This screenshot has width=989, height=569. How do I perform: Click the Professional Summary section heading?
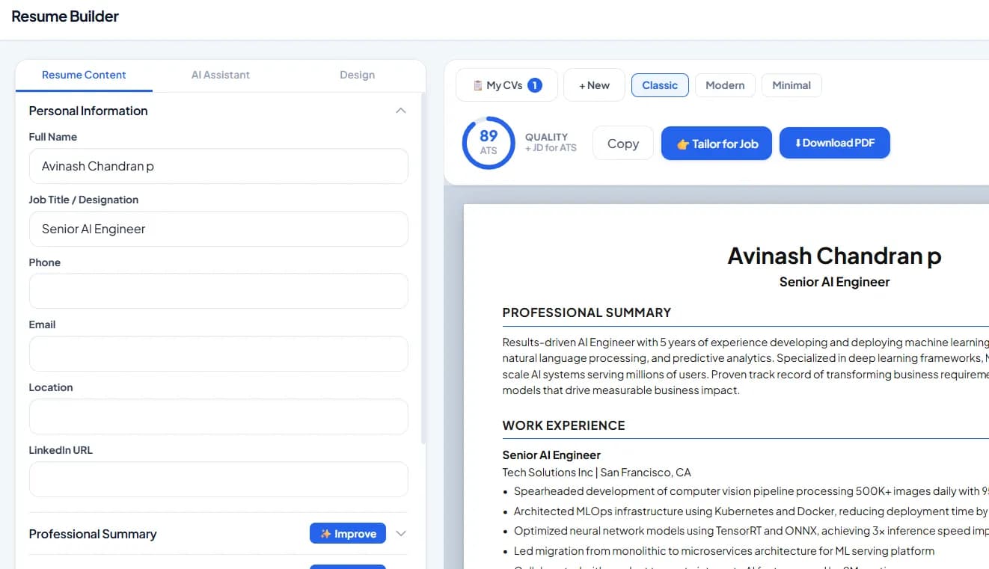pyautogui.click(x=93, y=534)
